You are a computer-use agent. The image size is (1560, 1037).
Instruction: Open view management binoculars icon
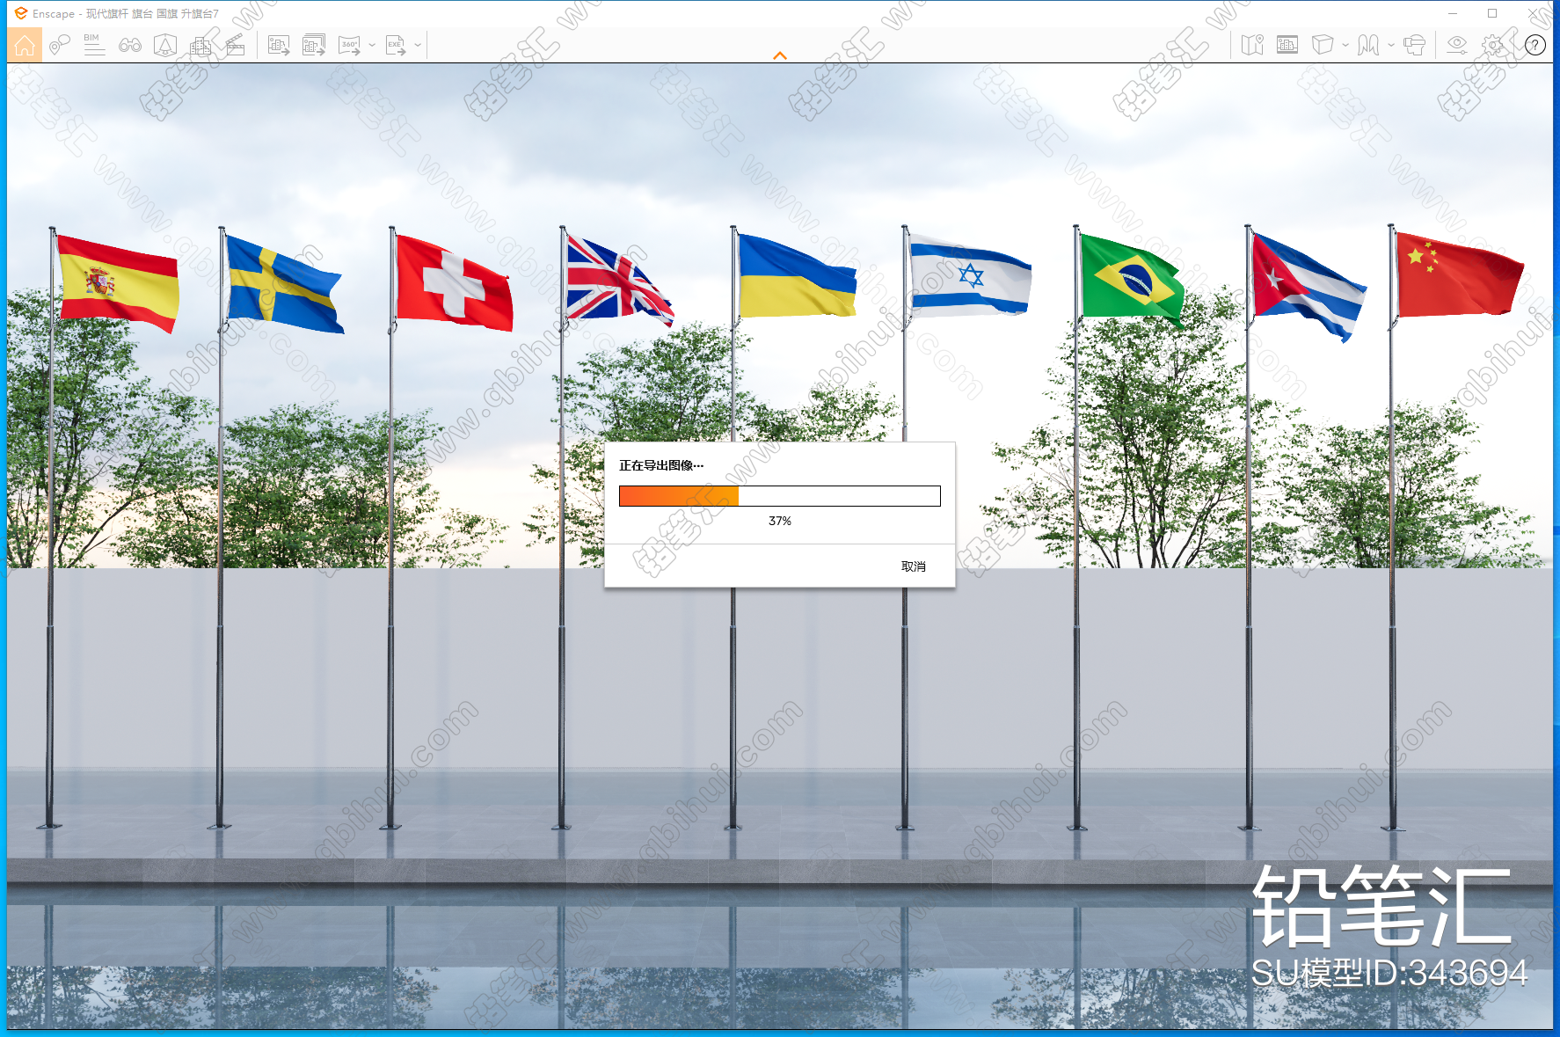pyautogui.click(x=130, y=45)
